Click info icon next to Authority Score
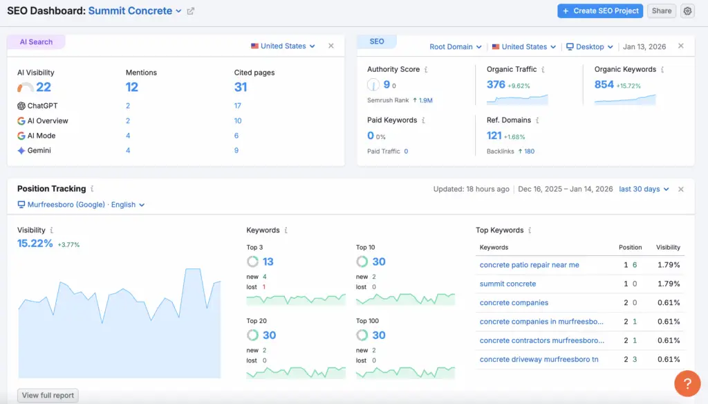This screenshot has width=708, height=404. click(x=426, y=70)
